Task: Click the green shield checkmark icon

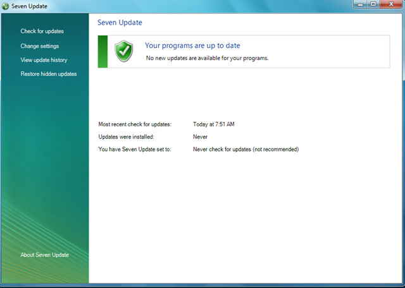Action: (124, 51)
